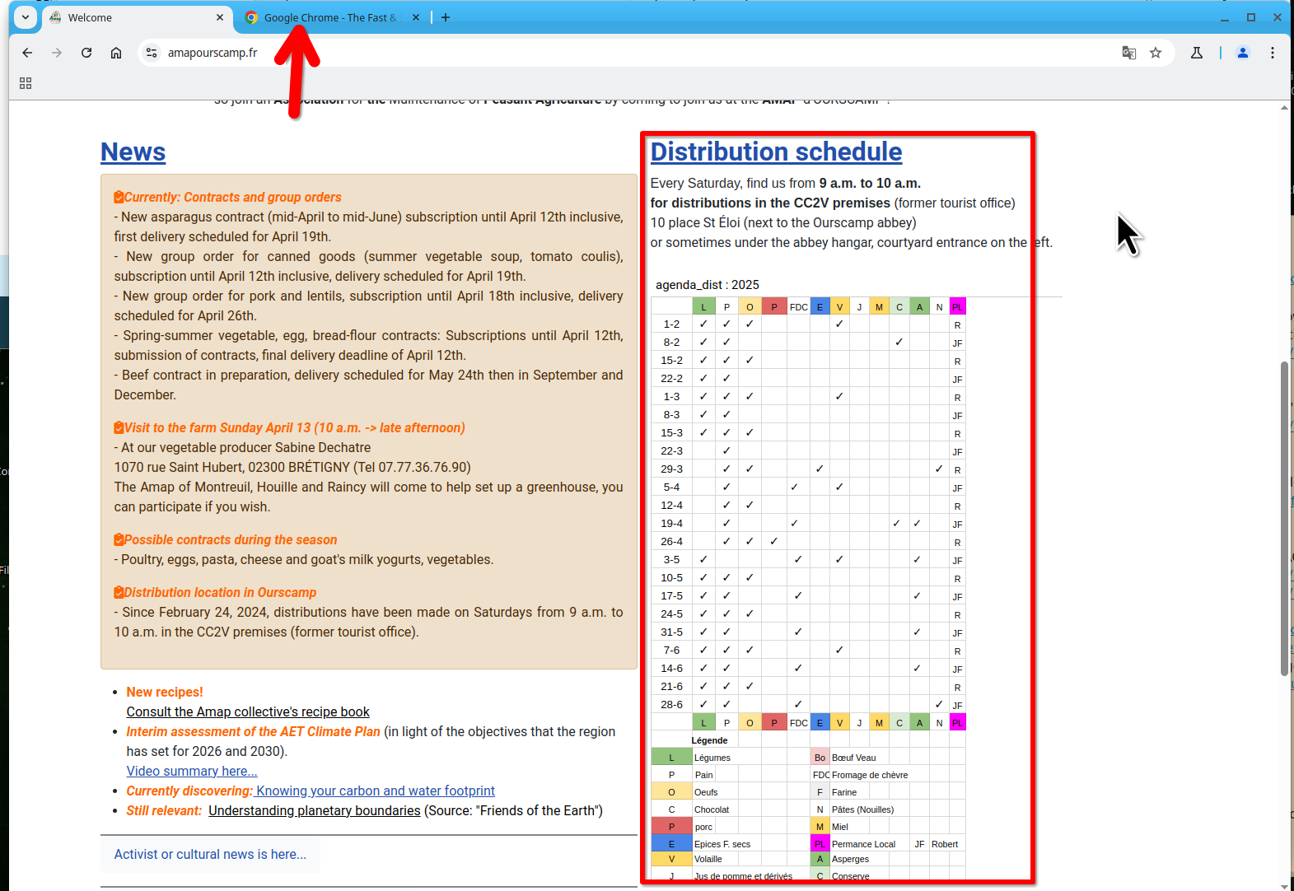Select the 26-4 date row label
Viewport: 1294px width, 891px height.
click(x=671, y=542)
